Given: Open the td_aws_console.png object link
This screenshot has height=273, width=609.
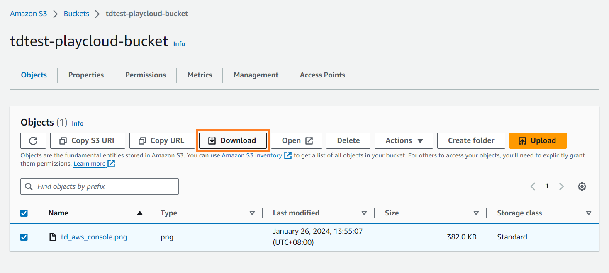Looking at the screenshot, I should 94,237.
